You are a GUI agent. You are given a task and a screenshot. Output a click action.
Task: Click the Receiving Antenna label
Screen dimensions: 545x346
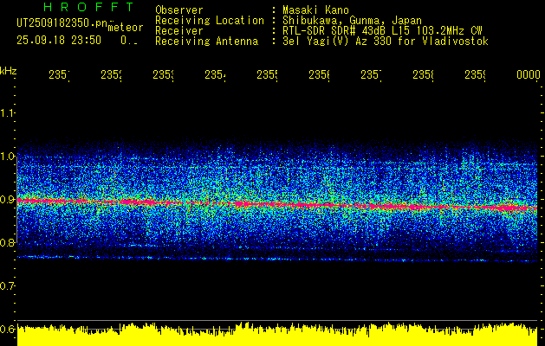tap(207, 42)
